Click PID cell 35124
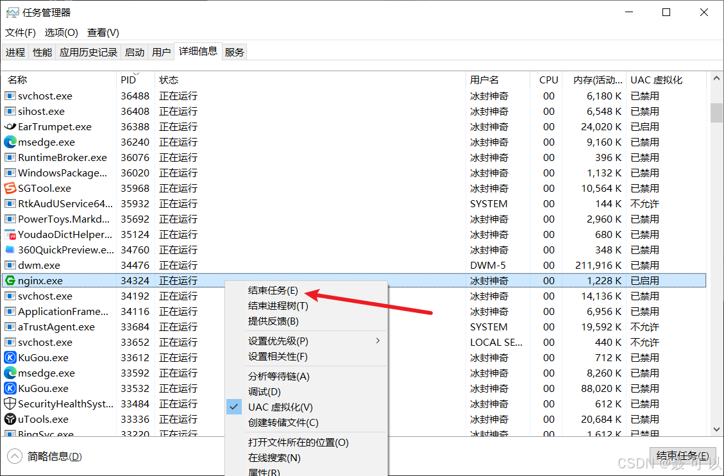Viewport: 724px width, 476px height. pyautogui.click(x=135, y=235)
